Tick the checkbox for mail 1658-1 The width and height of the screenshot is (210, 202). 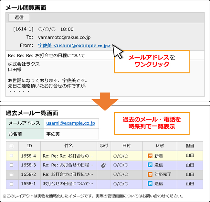[12, 184]
